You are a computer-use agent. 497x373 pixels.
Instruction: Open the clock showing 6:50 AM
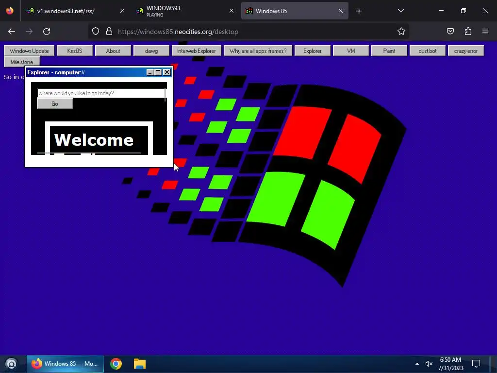pyautogui.click(x=450, y=364)
